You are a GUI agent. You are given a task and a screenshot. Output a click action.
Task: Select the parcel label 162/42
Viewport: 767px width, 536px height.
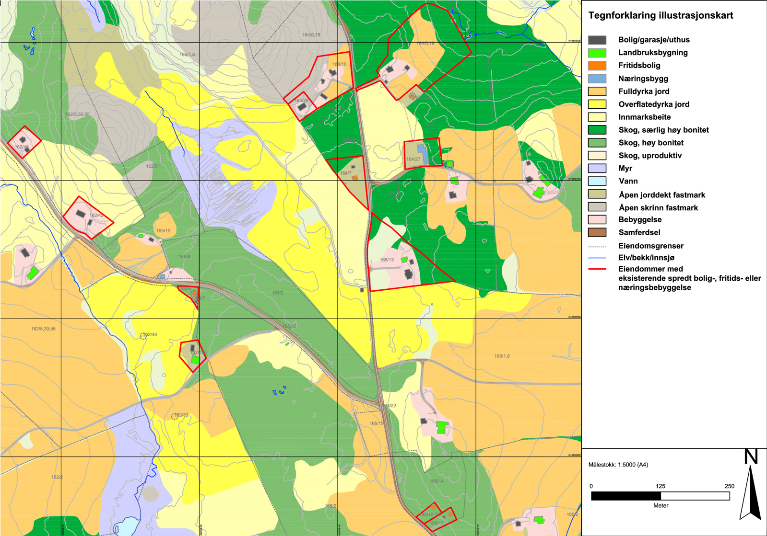coord(96,216)
